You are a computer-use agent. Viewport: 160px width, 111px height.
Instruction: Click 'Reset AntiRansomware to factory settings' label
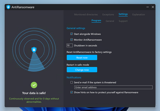point(89,52)
